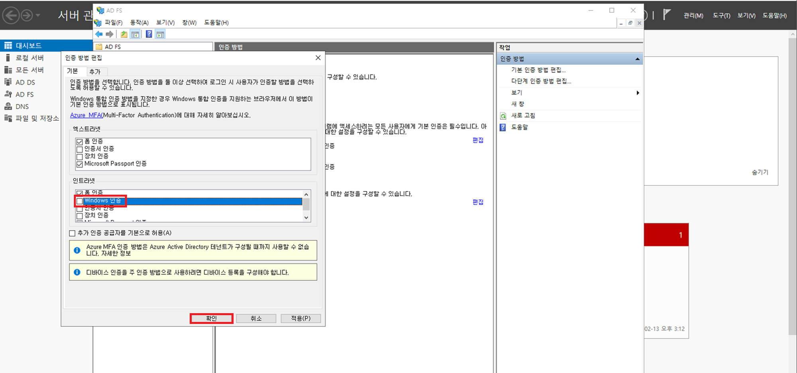Viewport: 797px width, 373px height.
Task: Click the green 새로 고침 refresh icon
Action: (503, 116)
